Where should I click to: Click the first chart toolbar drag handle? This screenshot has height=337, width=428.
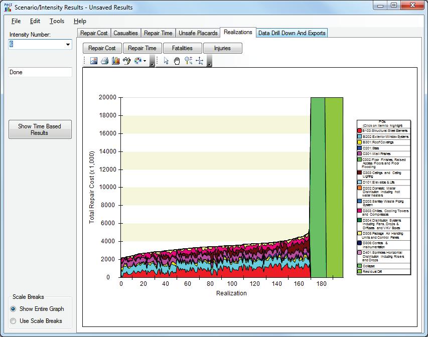85,61
